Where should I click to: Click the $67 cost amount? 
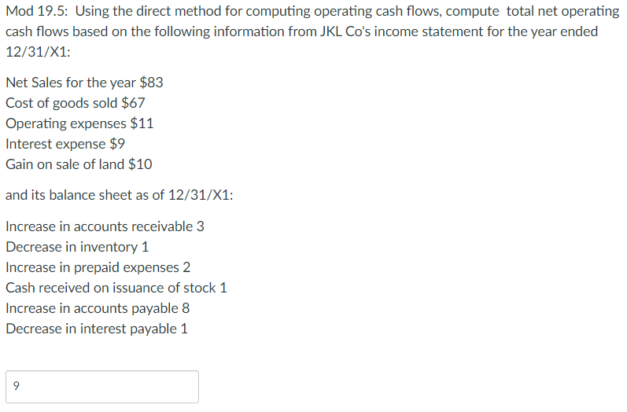click(x=133, y=103)
